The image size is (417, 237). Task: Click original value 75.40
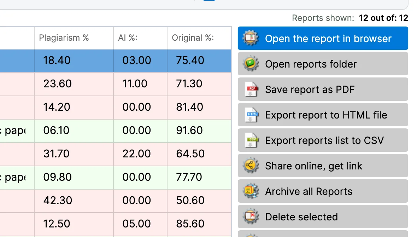(x=190, y=60)
